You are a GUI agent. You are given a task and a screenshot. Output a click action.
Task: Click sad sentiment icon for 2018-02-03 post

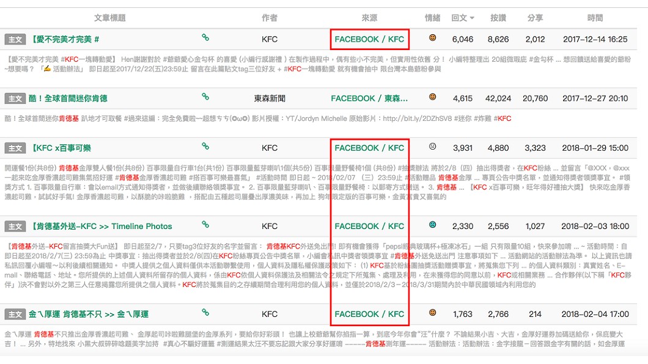(433, 225)
